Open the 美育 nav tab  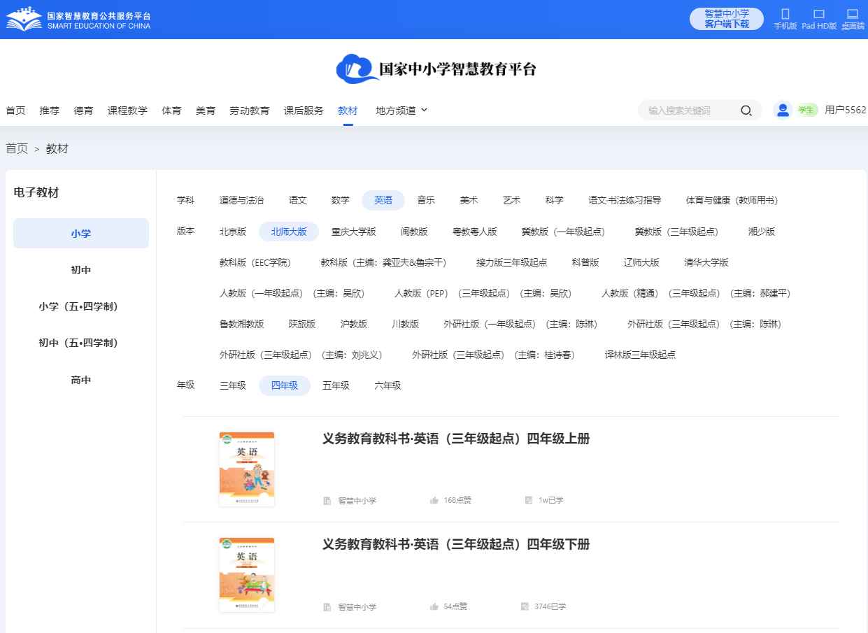(x=206, y=111)
